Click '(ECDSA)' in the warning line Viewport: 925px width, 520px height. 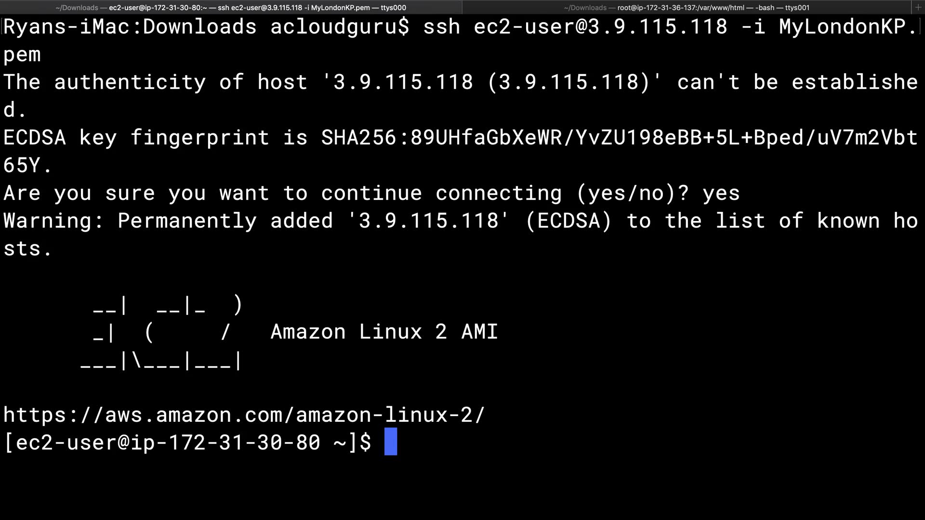(568, 221)
